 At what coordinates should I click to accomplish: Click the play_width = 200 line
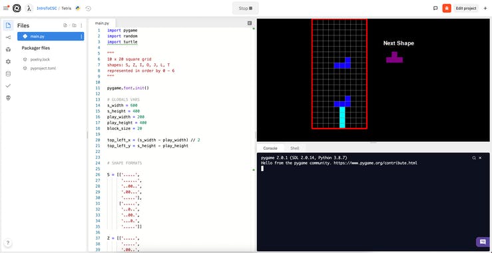click(126, 117)
